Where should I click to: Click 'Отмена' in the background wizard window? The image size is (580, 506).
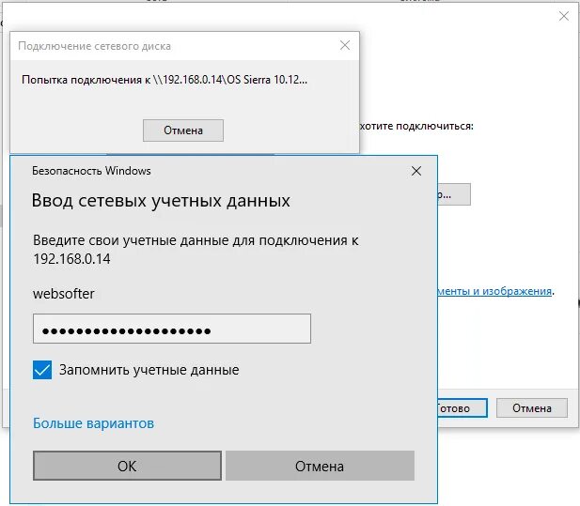(531, 407)
